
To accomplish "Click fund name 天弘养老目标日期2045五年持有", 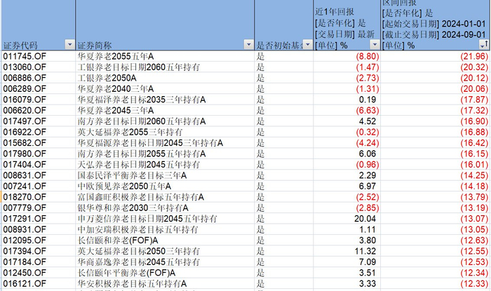I will 138,165.
